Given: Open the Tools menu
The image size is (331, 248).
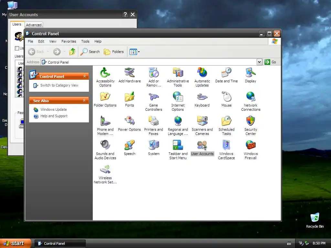Looking at the screenshot, I should click(85, 41).
